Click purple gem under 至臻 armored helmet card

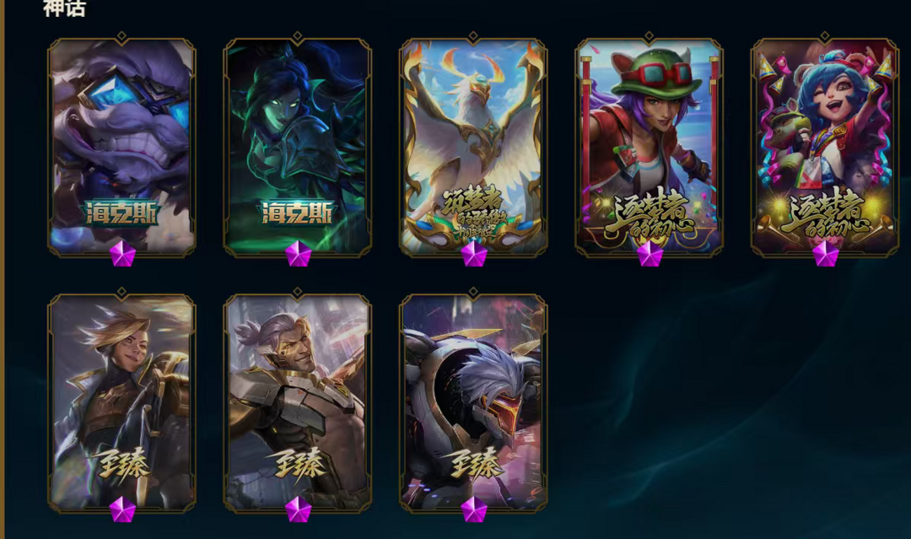point(474,510)
